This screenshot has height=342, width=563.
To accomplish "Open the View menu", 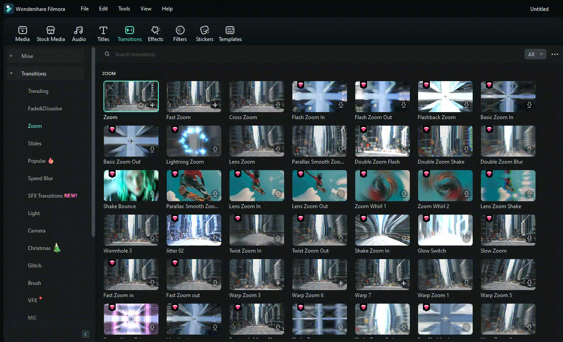I will 146,9.
